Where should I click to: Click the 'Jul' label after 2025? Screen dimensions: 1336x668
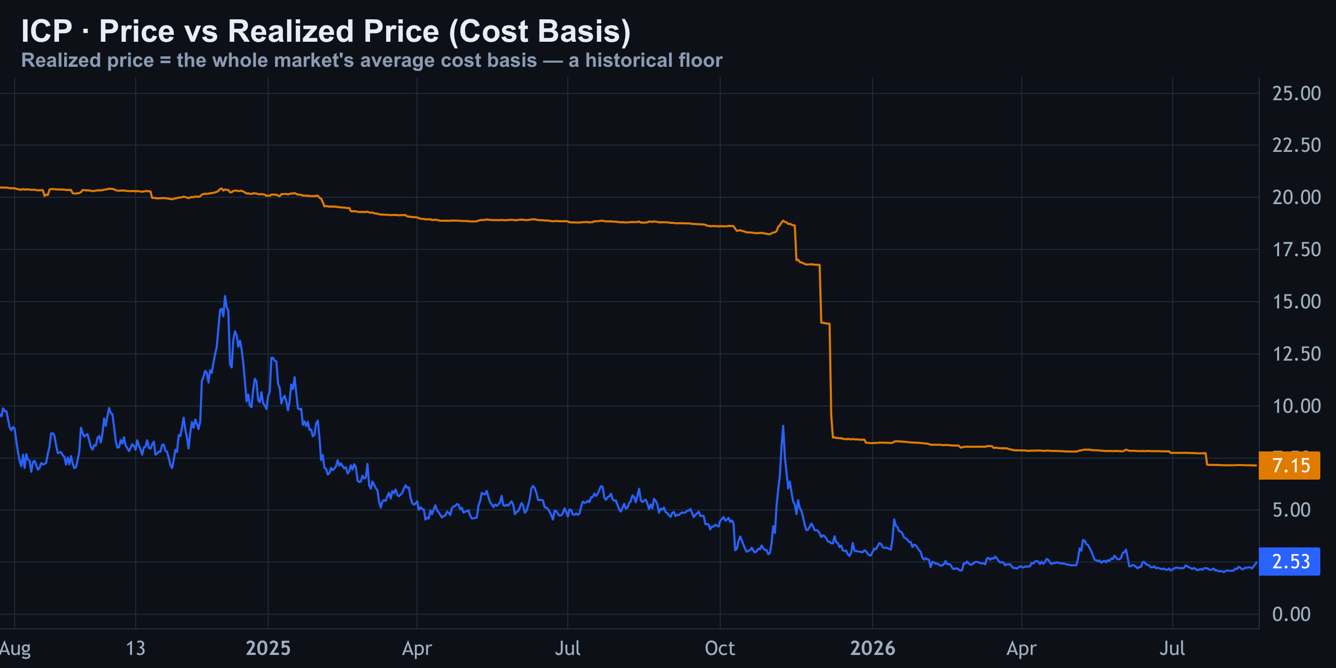point(568,648)
